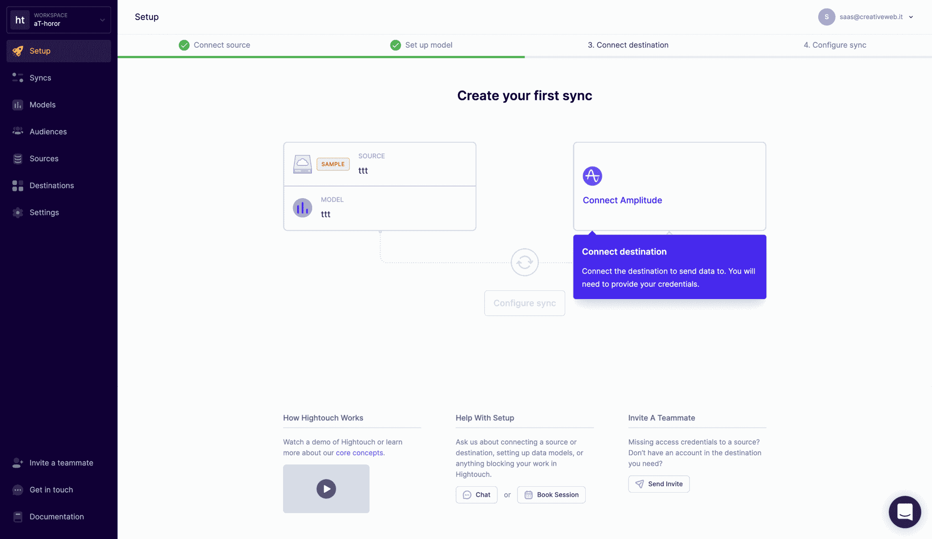Click the Set up model completed checkmark
The height and width of the screenshot is (539, 932).
(x=395, y=45)
